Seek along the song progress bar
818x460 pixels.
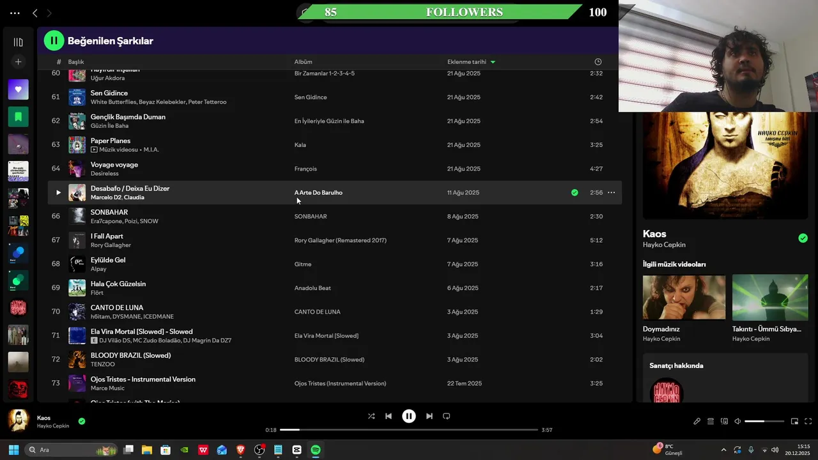click(x=409, y=430)
